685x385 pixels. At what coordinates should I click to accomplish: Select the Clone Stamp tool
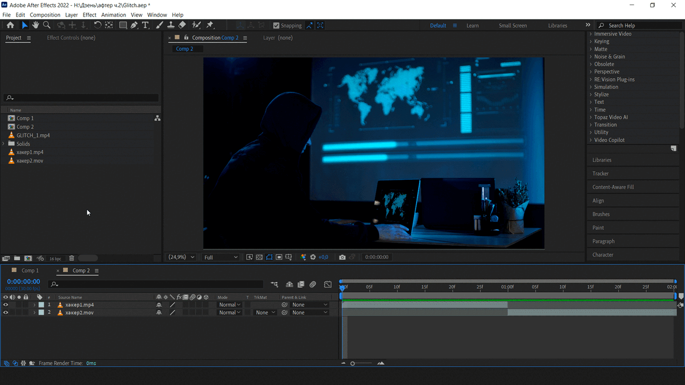click(x=171, y=25)
